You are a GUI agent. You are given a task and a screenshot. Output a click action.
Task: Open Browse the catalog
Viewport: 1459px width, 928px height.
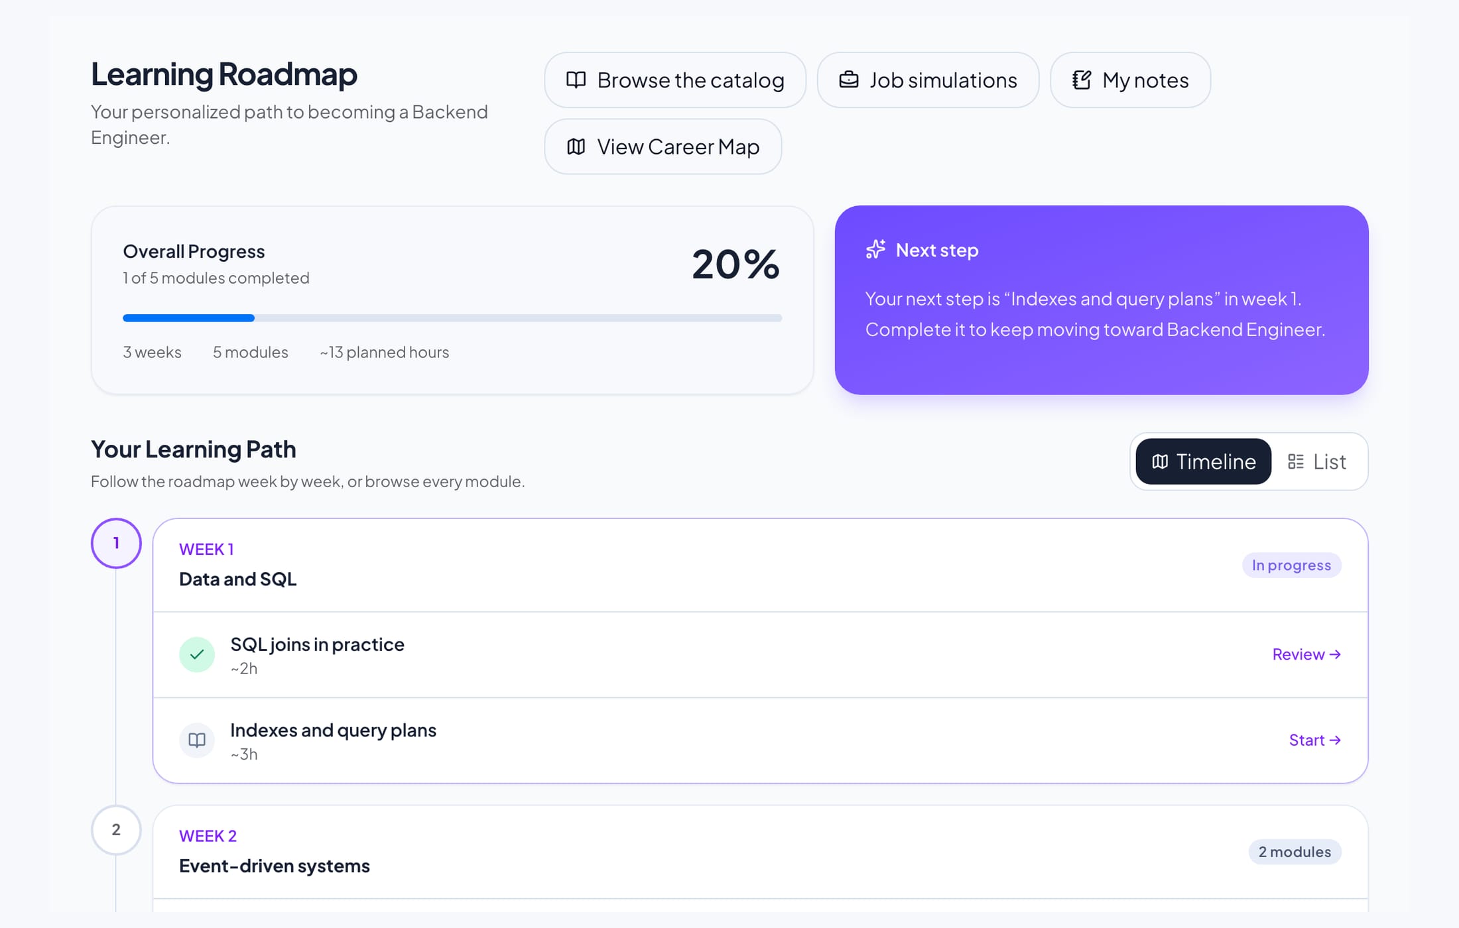[675, 80]
